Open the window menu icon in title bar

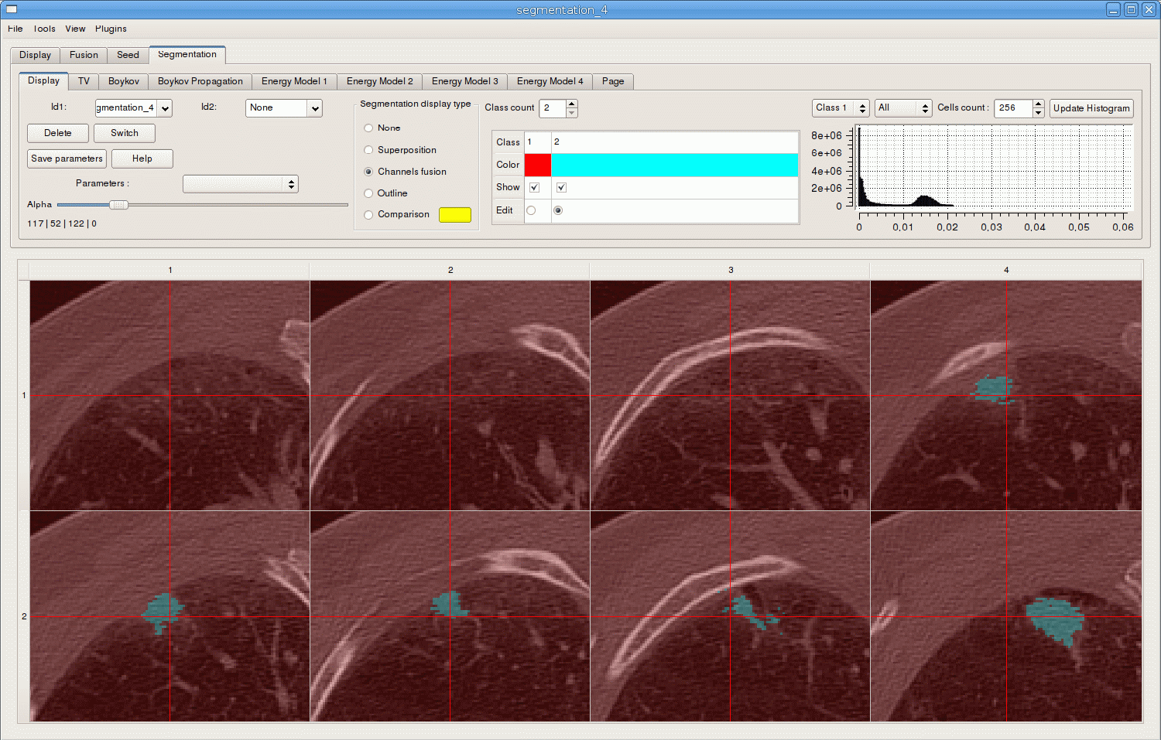click(11, 9)
